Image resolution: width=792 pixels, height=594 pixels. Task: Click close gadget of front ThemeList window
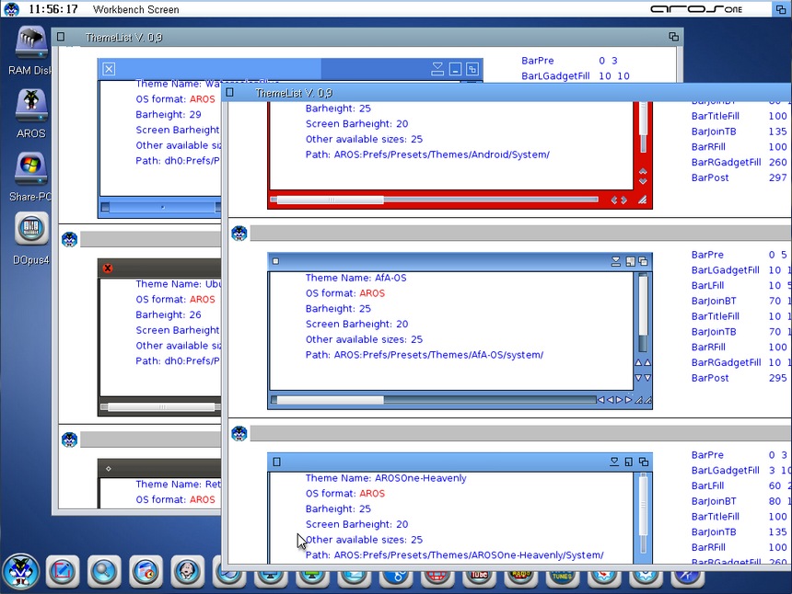click(x=230, y=92)
